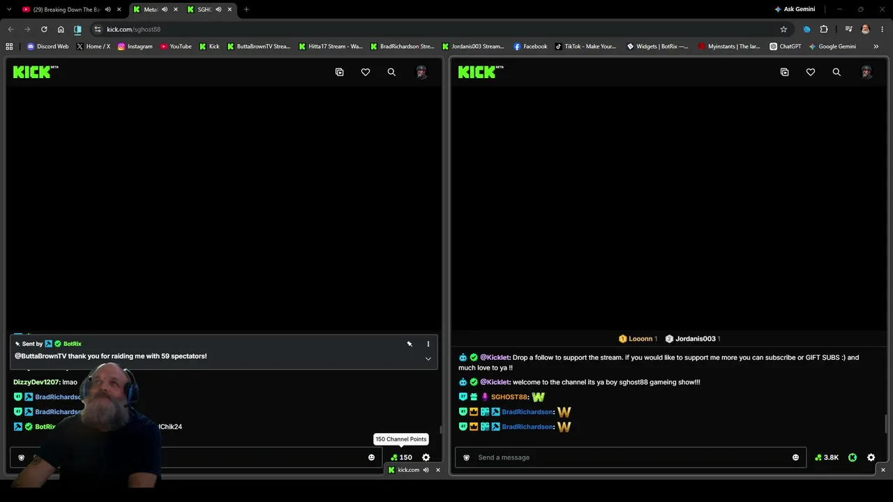893x502 pixels.
Task: Open a new browser tab
Action: (246, 10)
